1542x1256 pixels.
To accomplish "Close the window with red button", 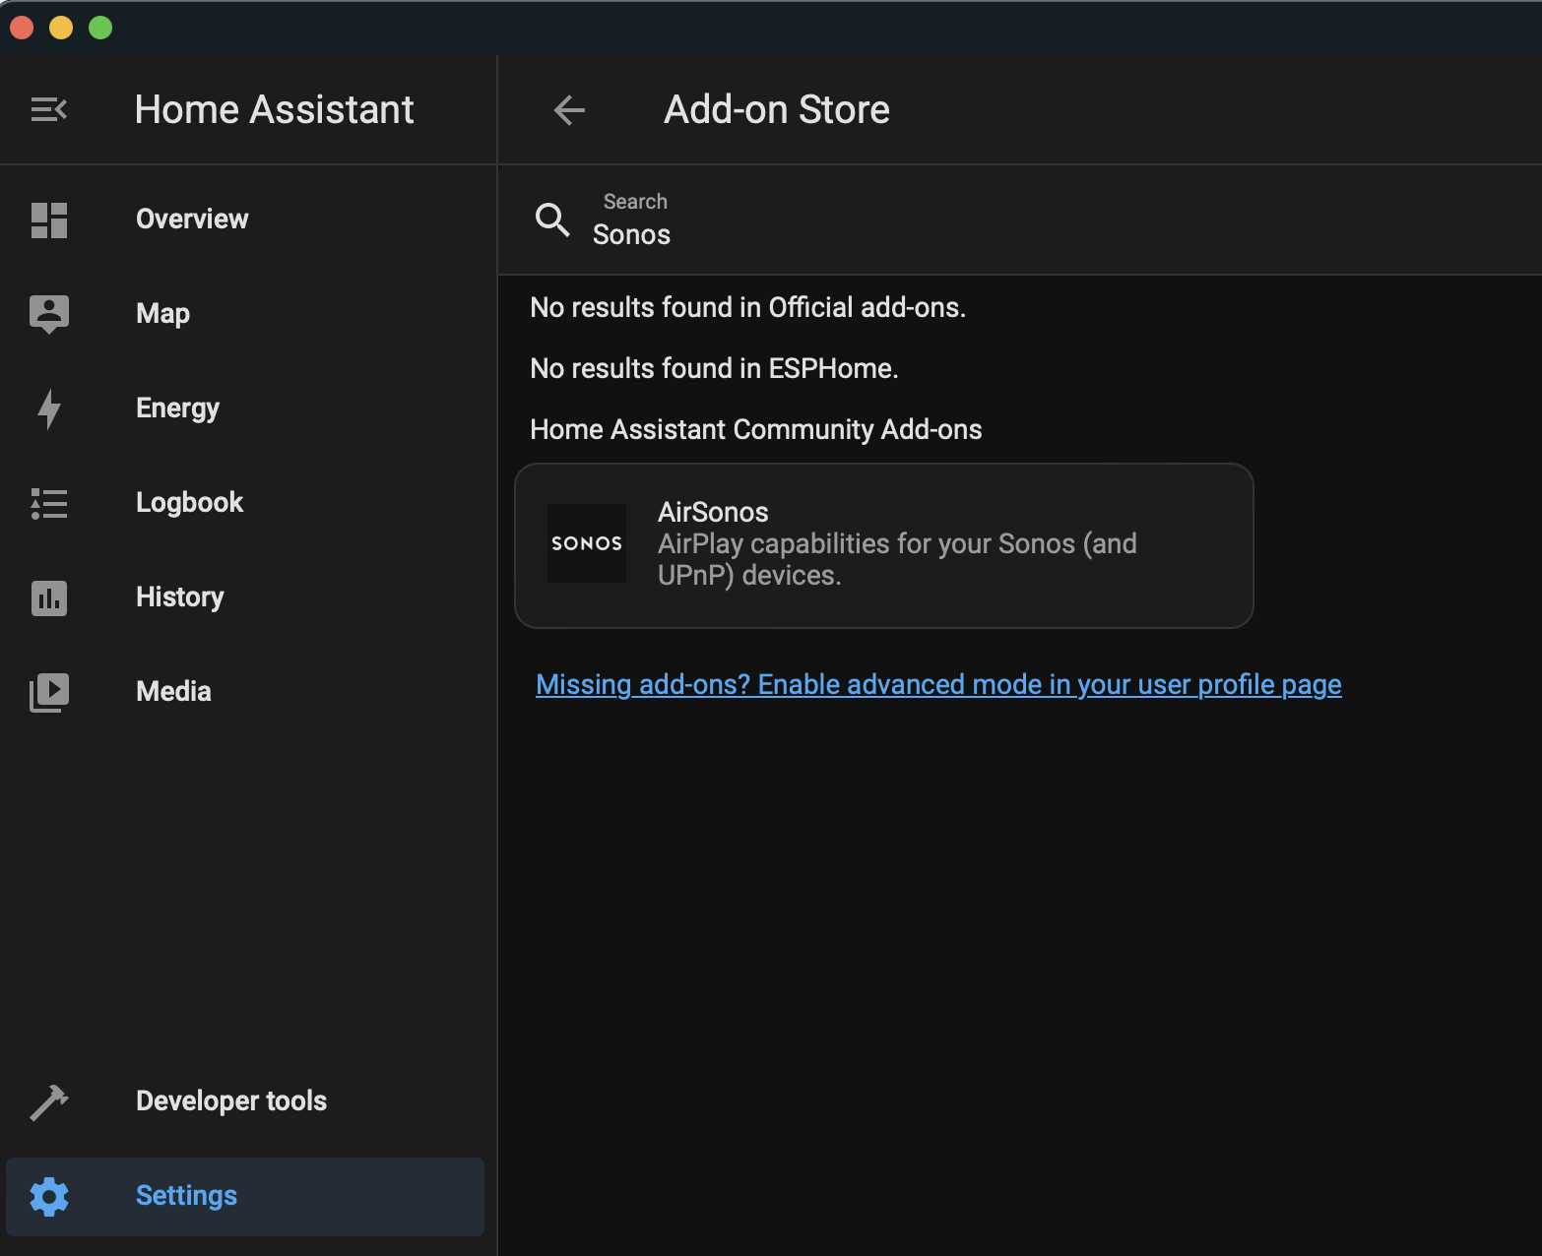I will click(x=22, y=28).
